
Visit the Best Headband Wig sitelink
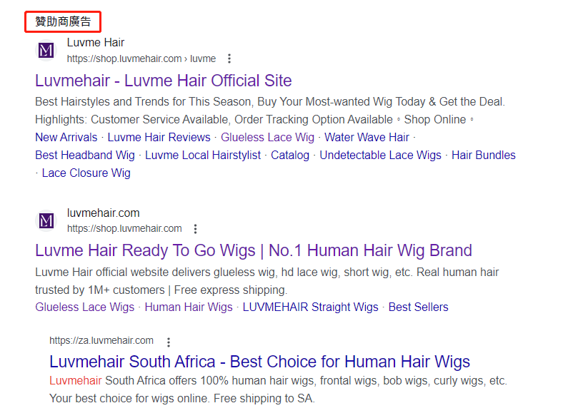coord(85,156)
